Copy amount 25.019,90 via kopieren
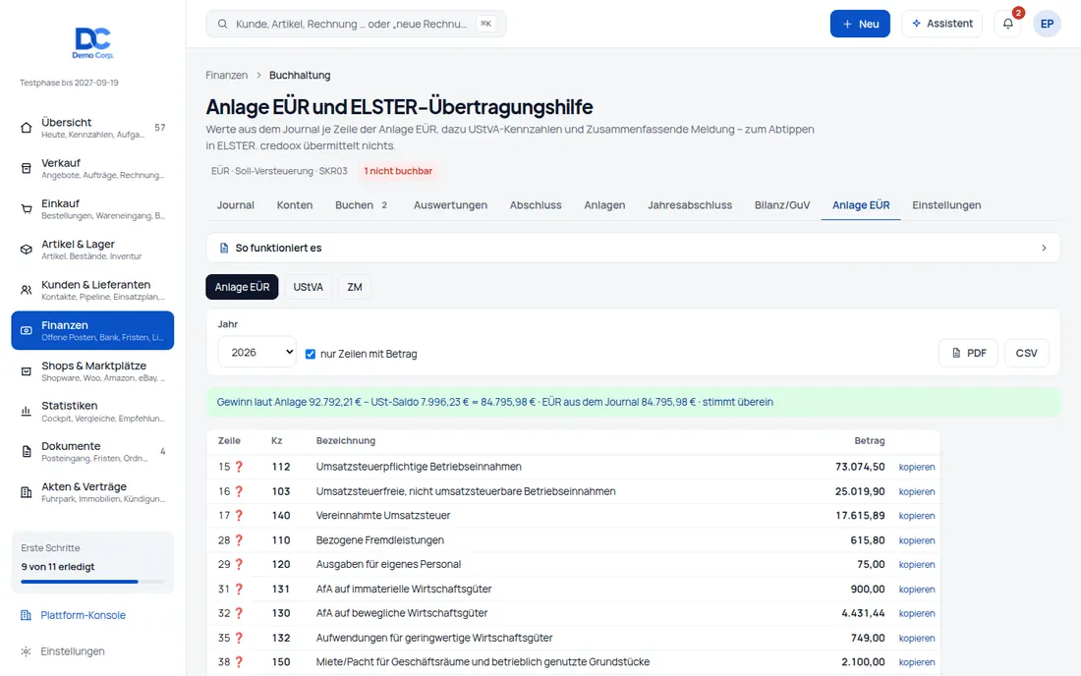Viewport: 1081px width, 676px height. click(x=916, y=492)
